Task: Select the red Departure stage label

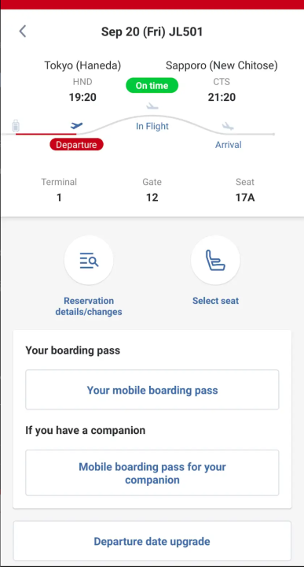Action: [76, 145]
